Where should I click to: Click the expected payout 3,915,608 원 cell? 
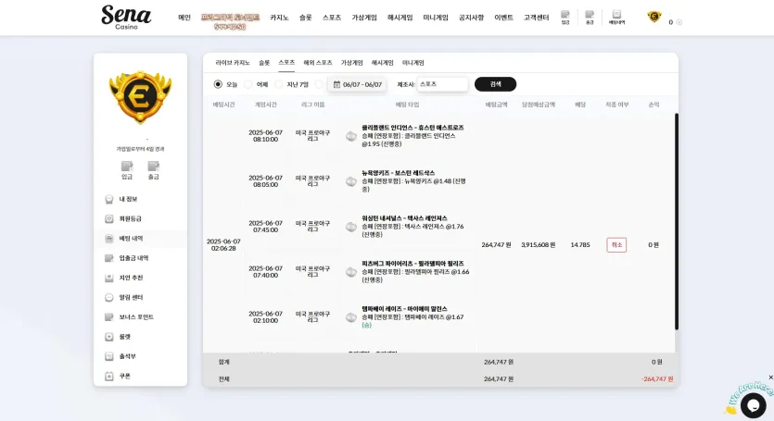(538, 245)
